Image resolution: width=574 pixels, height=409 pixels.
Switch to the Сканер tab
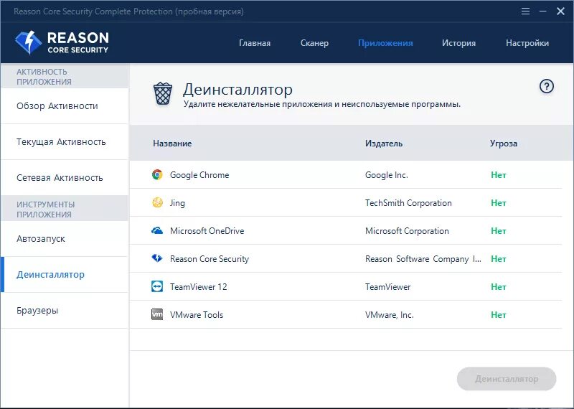tap(314, 43)
